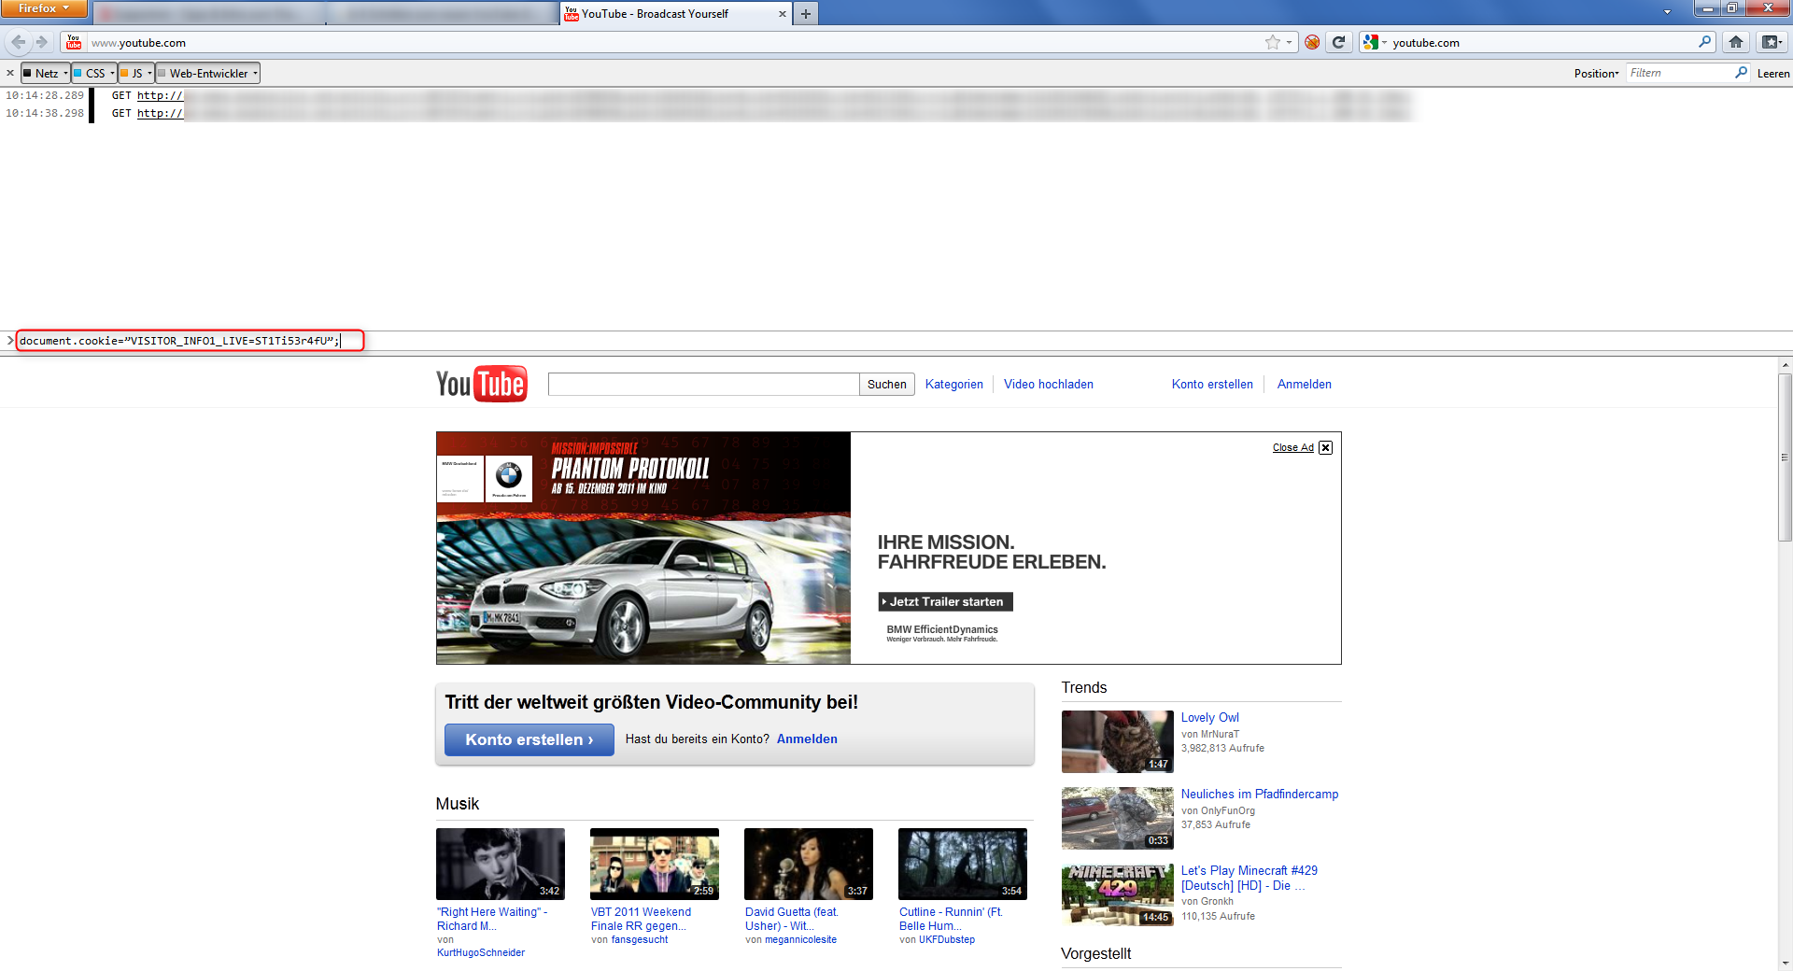Image resolution: width=1793 pixels, height=971 pixels.
Task: Reload the page with the refresh button
Action: click(x=1338, y=42)
